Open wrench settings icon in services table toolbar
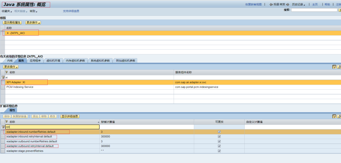341x163 pixels. 339,67
